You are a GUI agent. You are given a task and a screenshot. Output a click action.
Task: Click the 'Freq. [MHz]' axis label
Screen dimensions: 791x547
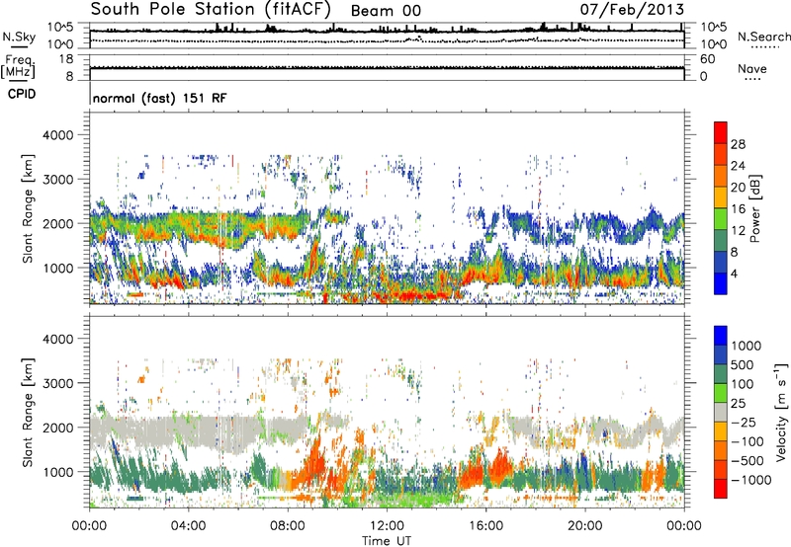coord(19,66)
